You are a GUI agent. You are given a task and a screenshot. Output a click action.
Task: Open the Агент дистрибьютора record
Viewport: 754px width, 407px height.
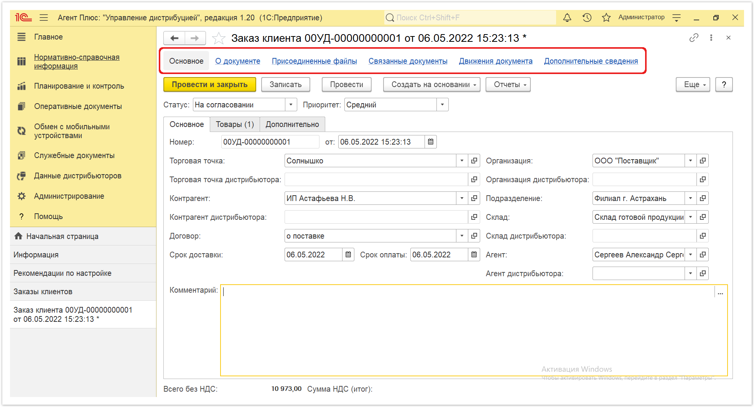(703, 274)
